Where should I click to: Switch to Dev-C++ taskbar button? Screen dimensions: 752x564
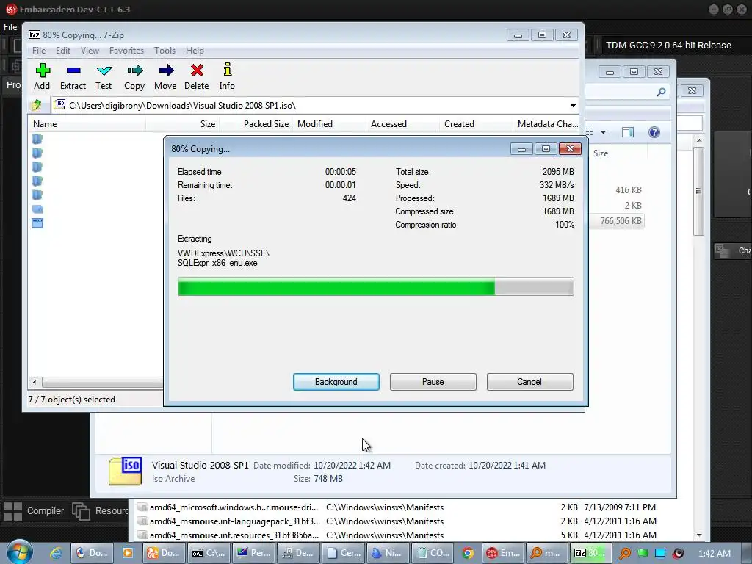pyautogui.click(x=503, y=553)
